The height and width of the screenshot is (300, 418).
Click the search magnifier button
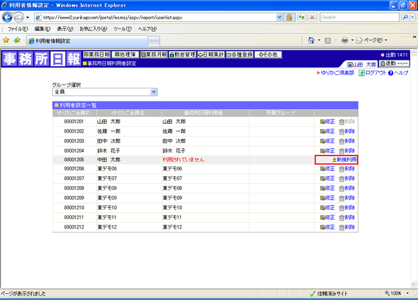pyautogui.click(x=405, y=17)
